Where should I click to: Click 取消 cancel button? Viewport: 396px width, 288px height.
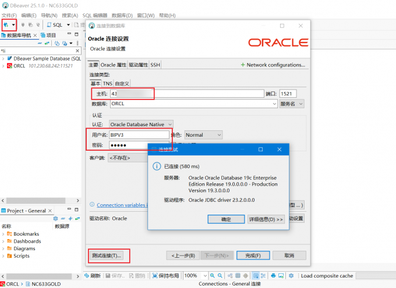(289, 255)
